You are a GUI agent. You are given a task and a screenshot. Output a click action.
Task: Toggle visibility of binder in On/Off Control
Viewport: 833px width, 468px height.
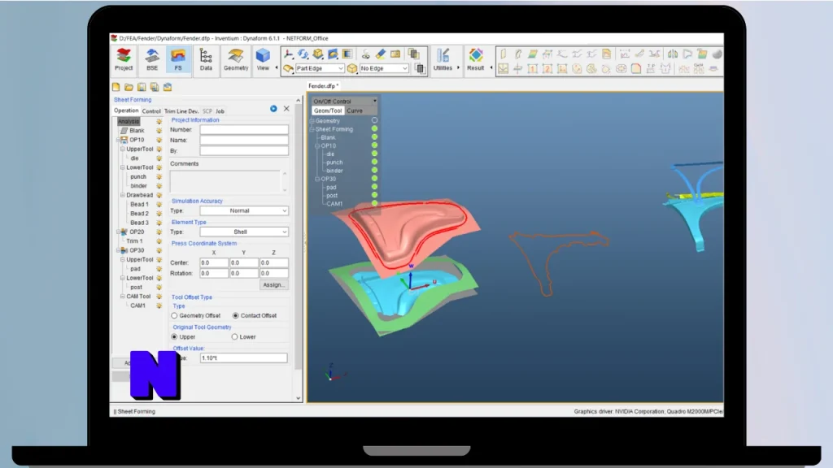tap(374, 171)
